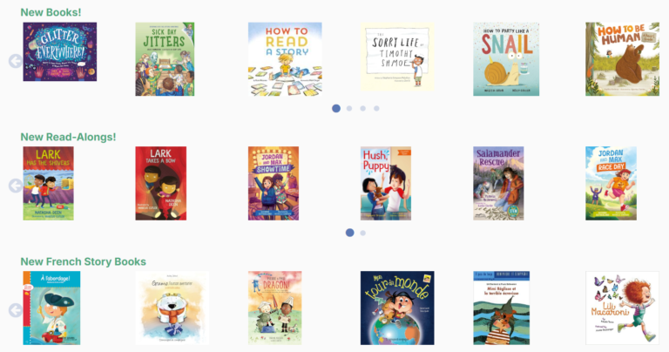Open The Sorry Life of Timothy Shmoe
This screenshot has width=669, height=352.
397,57
